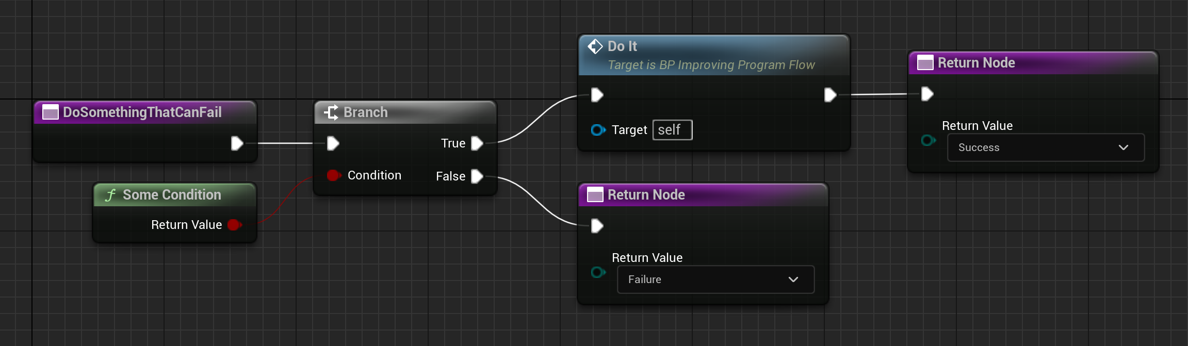Select the Branch node title
Viewport: 1188px width, 346px height.
[x=366, y=112]
